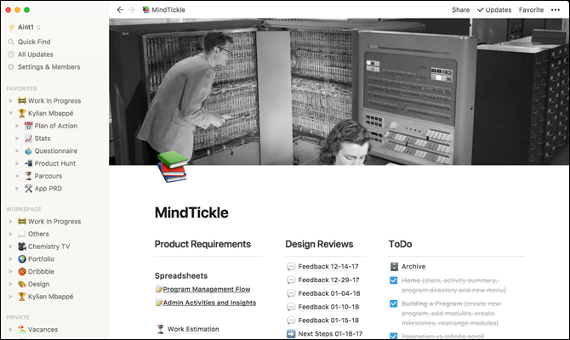Uncheck the Pagination vs infinite scroll to-do

pyautogui.click(x=393, y=336)
